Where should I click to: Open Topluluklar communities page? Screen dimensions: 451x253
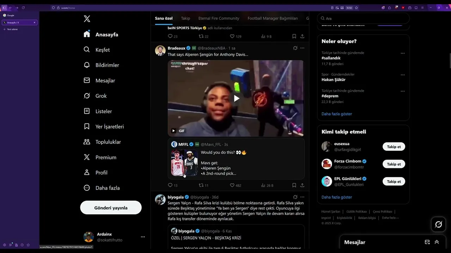[102, 142]
